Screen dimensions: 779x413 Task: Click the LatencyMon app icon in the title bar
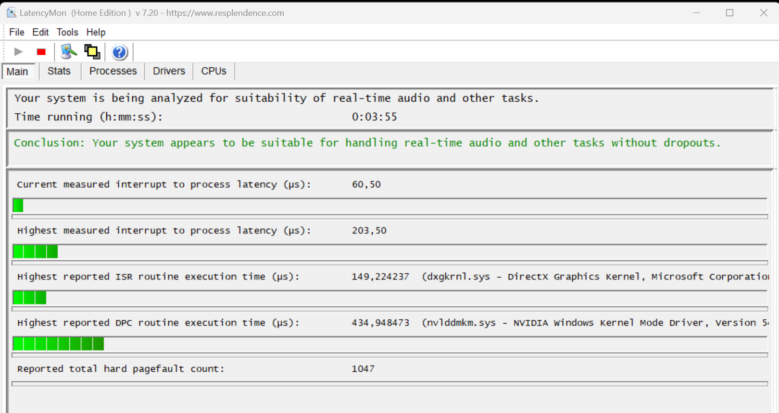click(x=11, y=12)
